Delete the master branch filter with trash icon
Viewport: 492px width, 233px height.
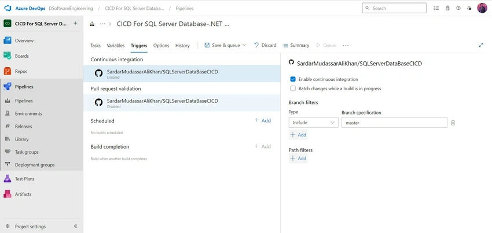point(453,123)
